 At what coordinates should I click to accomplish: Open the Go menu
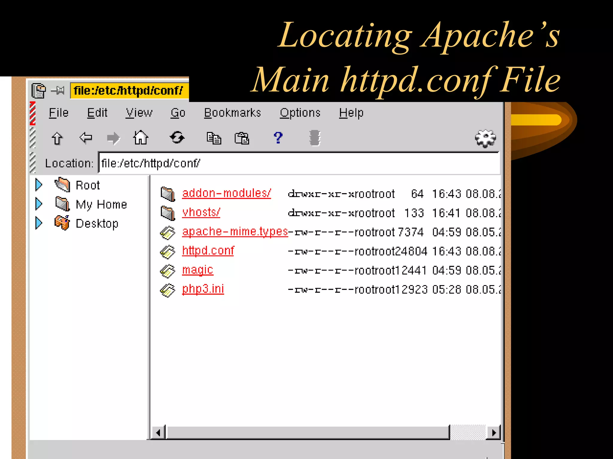(178, 113)
